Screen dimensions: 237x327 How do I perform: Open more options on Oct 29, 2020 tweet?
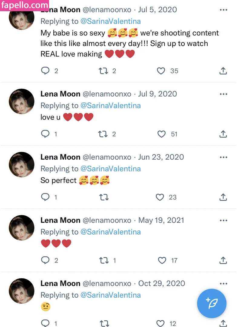coord(223,284)
